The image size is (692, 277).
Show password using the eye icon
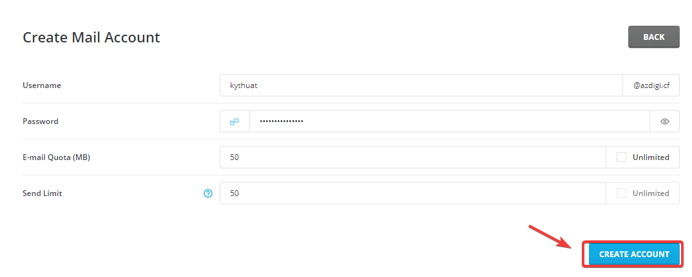(665, 121)
